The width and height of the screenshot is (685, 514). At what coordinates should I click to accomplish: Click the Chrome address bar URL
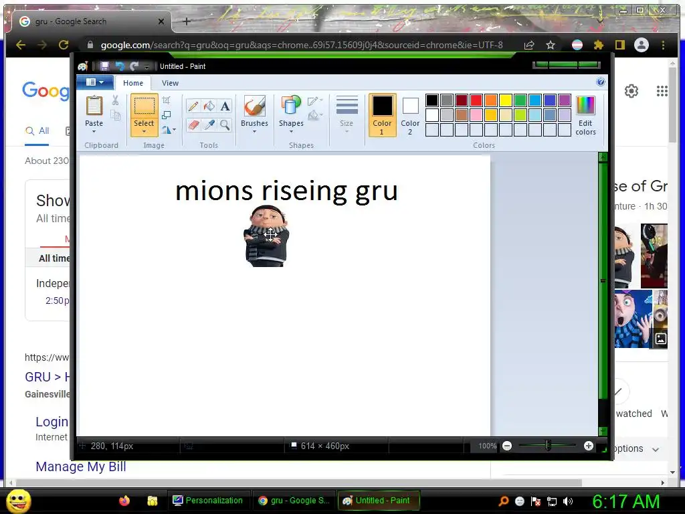[302, 45]
